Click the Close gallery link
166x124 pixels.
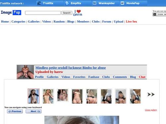[x=151, y=110]
